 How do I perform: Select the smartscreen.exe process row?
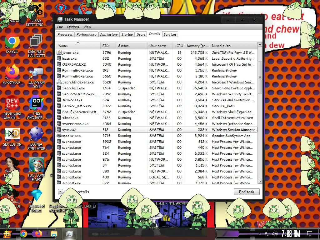coord(156,124)
